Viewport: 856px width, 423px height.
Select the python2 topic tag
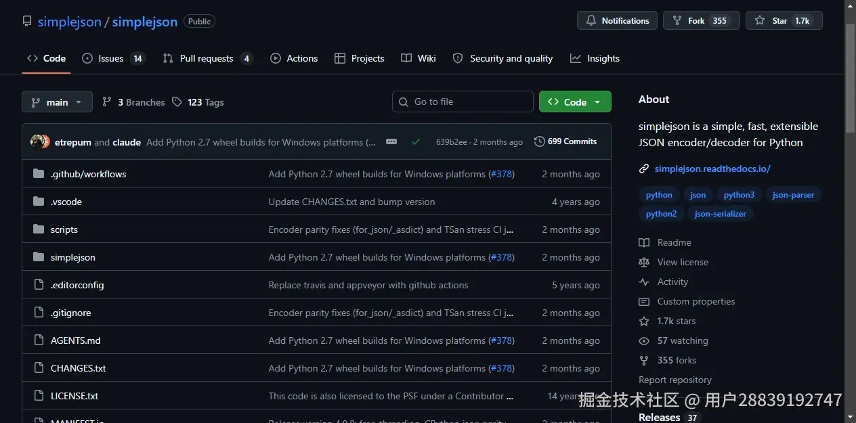(x=661, y=214)
